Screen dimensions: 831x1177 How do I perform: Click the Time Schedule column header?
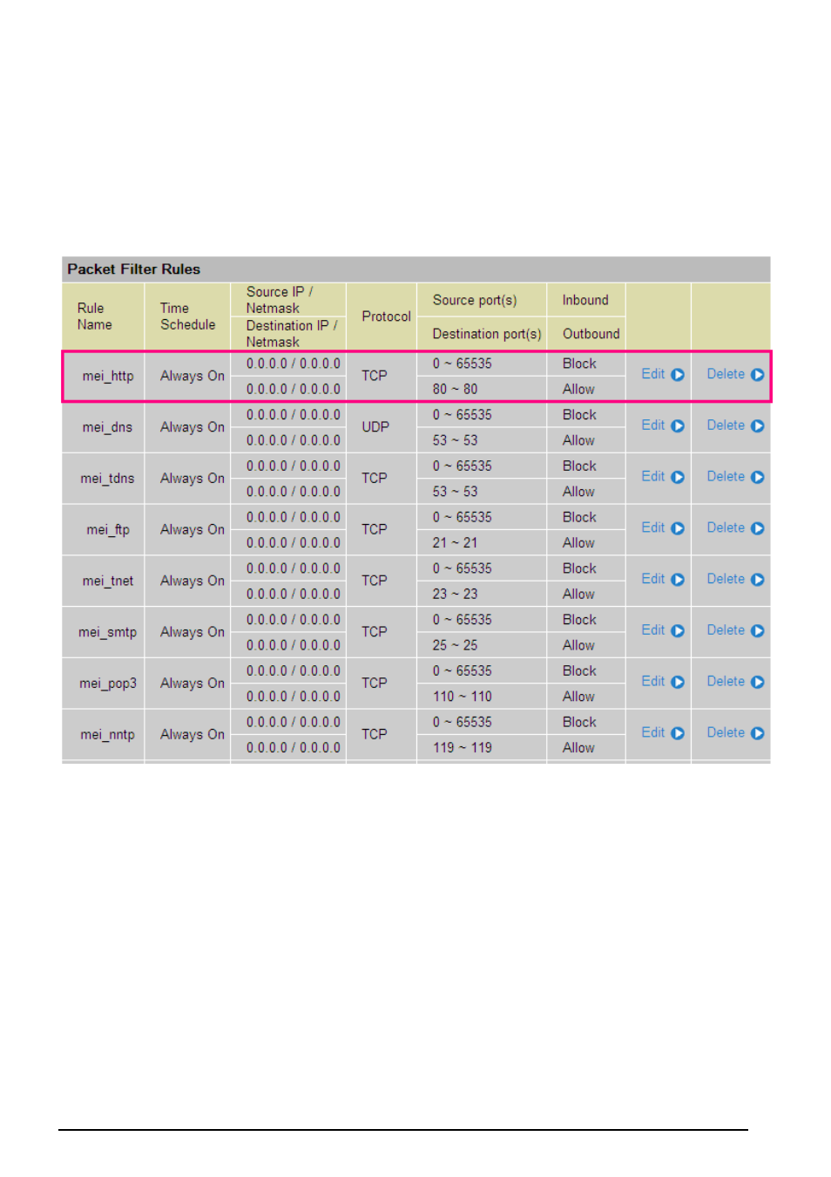point(187,316)
